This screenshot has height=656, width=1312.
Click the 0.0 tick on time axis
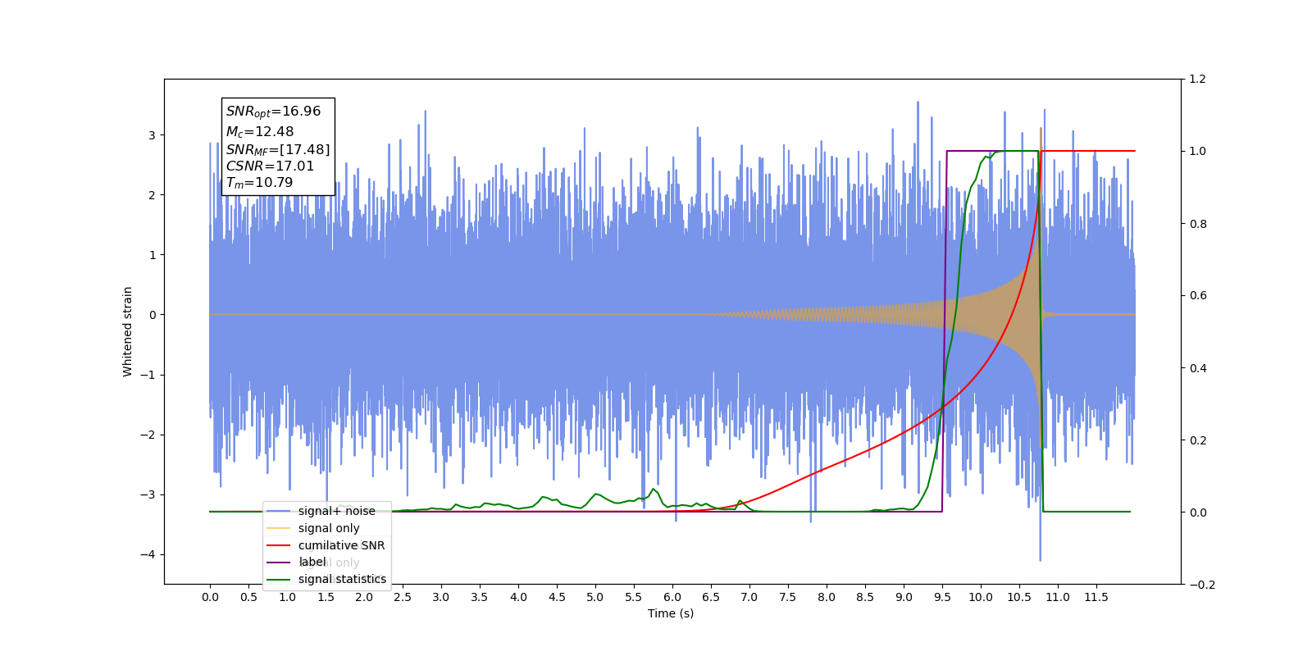210,597
